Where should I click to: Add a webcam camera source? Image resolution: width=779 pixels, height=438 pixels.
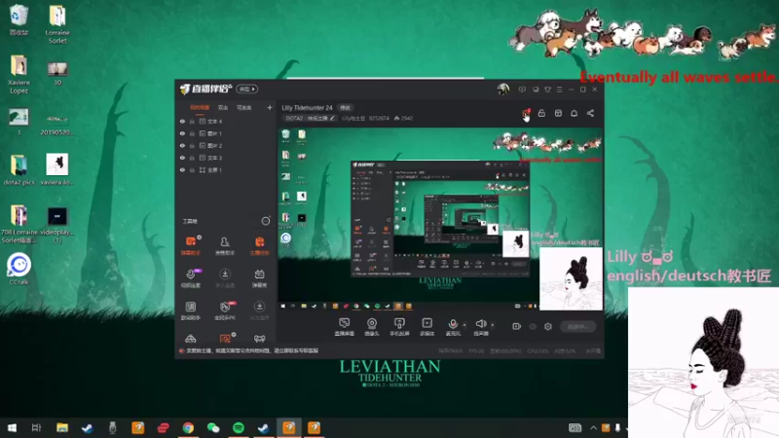[372, 327]
